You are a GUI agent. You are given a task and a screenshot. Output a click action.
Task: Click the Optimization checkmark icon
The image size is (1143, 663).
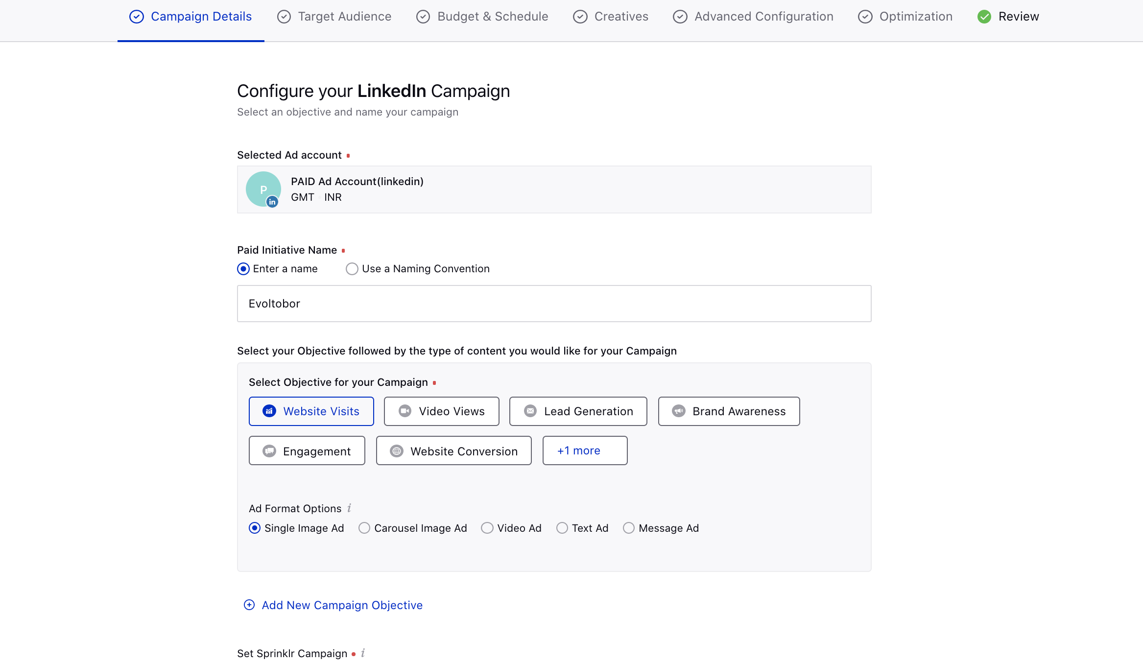coord(865,17)
